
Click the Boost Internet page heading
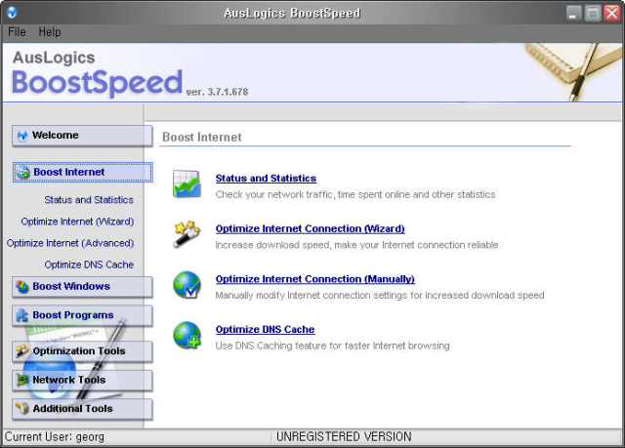[x=202, y=138]
